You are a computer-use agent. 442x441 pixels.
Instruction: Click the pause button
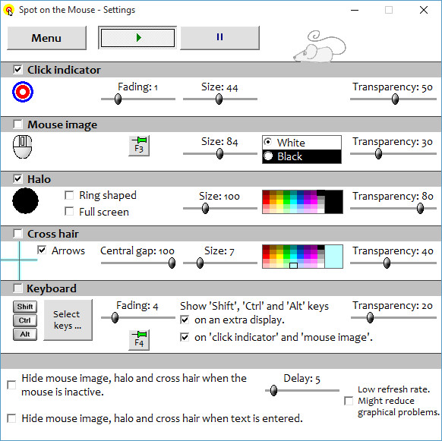pos(220,38)
